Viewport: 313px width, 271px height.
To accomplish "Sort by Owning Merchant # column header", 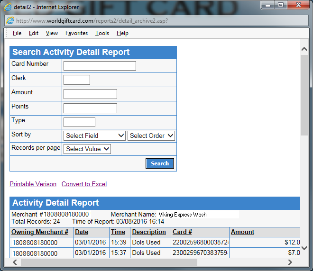I will coord(40,232).
